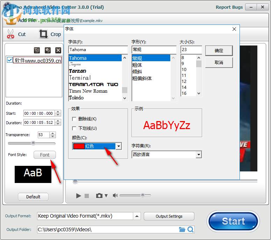Click the blue Start button

[233, 221]
